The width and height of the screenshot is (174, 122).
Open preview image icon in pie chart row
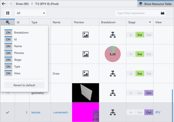point(86,54)
